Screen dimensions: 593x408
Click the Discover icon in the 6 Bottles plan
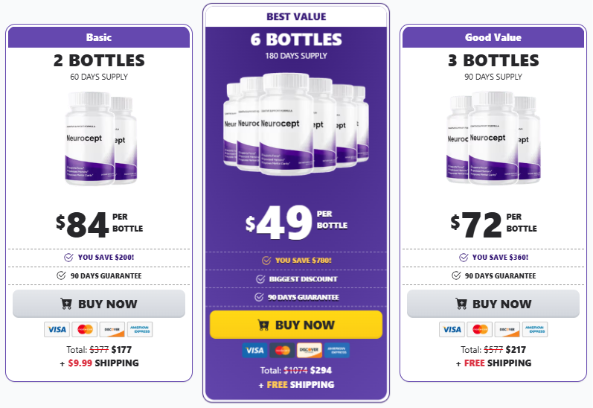[x=310, y=350]
